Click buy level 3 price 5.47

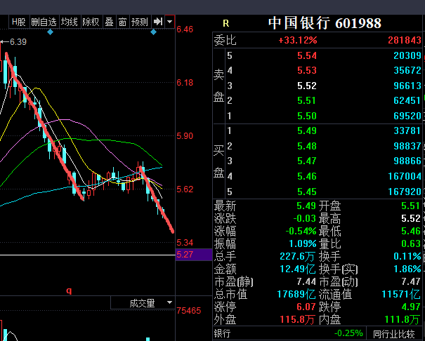coord(307,161)
